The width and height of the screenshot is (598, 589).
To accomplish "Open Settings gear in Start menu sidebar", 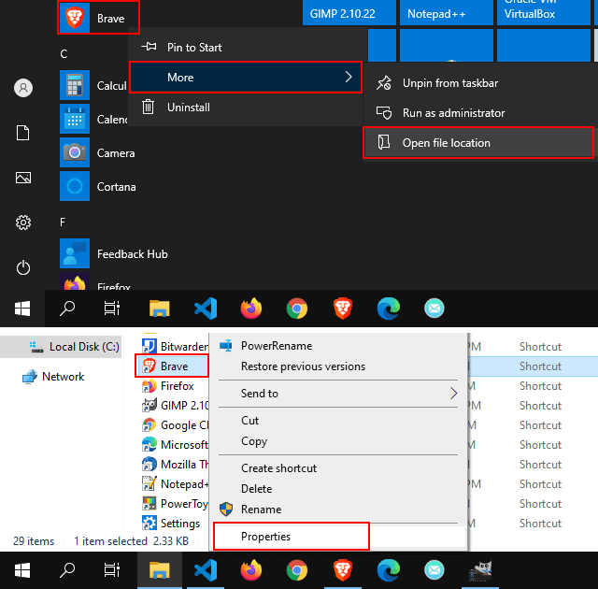I will point(22,223).
